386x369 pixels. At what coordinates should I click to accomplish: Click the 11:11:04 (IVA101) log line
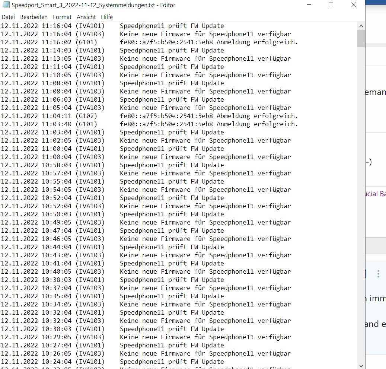pyautogui.click(x=112, y=67)
